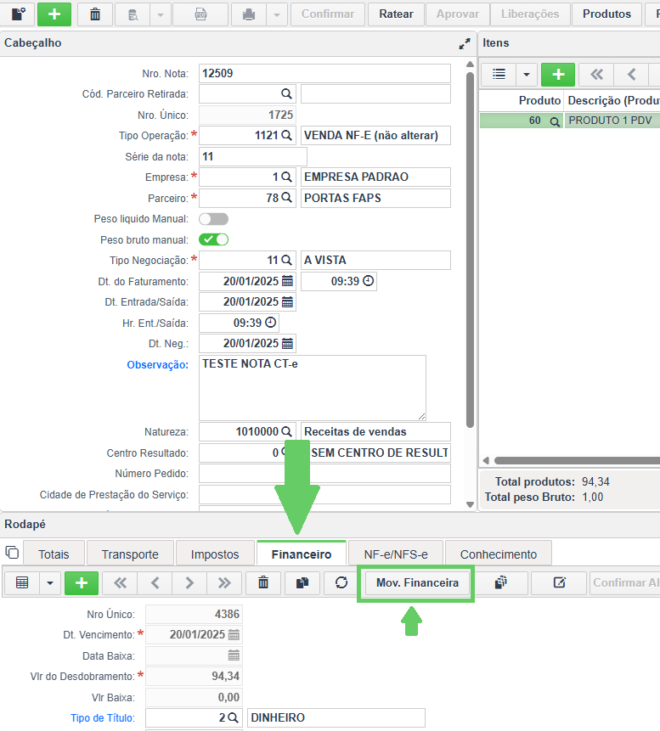The image size is (660, 731).
Task: Click the Série da nota input field
Action: tap(253, 156)
